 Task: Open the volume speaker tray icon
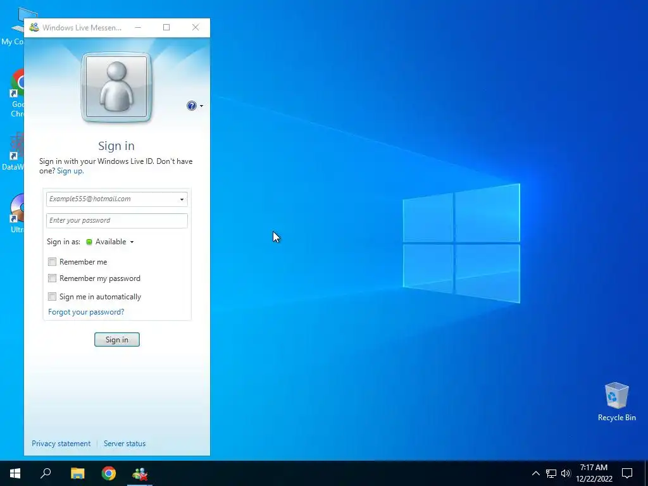(x=566, y=473)
